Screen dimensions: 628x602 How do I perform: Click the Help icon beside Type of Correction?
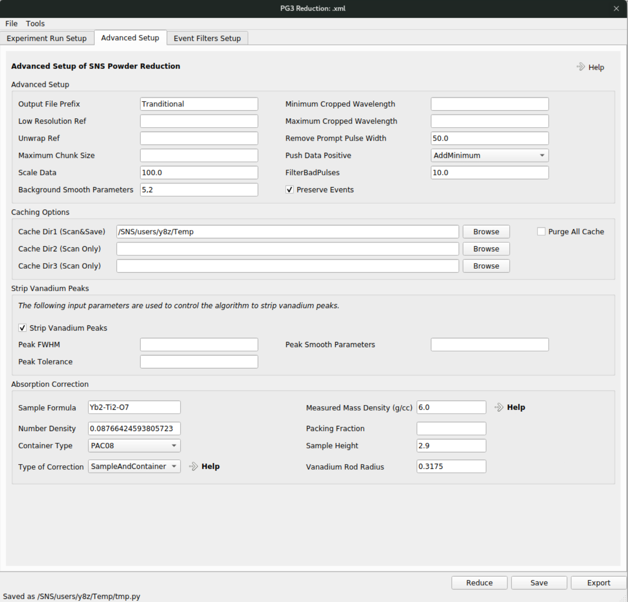[x=193, y=466]
